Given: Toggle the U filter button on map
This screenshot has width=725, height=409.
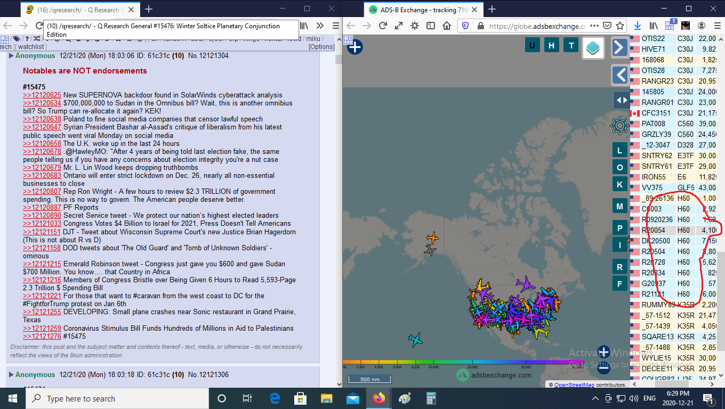Looking at the screenshot, I should (x=532, y=45).
